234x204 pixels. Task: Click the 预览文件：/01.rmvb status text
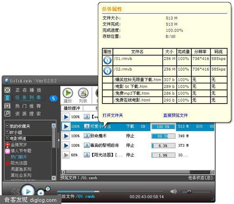[79, 178]
